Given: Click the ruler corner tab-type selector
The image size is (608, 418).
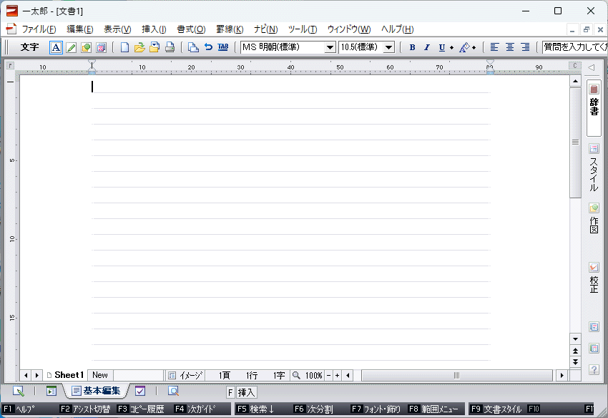Looking at the screenshot, I should point(11,66).
